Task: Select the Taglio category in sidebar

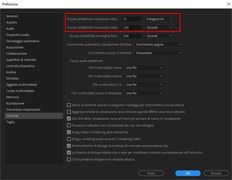Action: tap(10, 122)
